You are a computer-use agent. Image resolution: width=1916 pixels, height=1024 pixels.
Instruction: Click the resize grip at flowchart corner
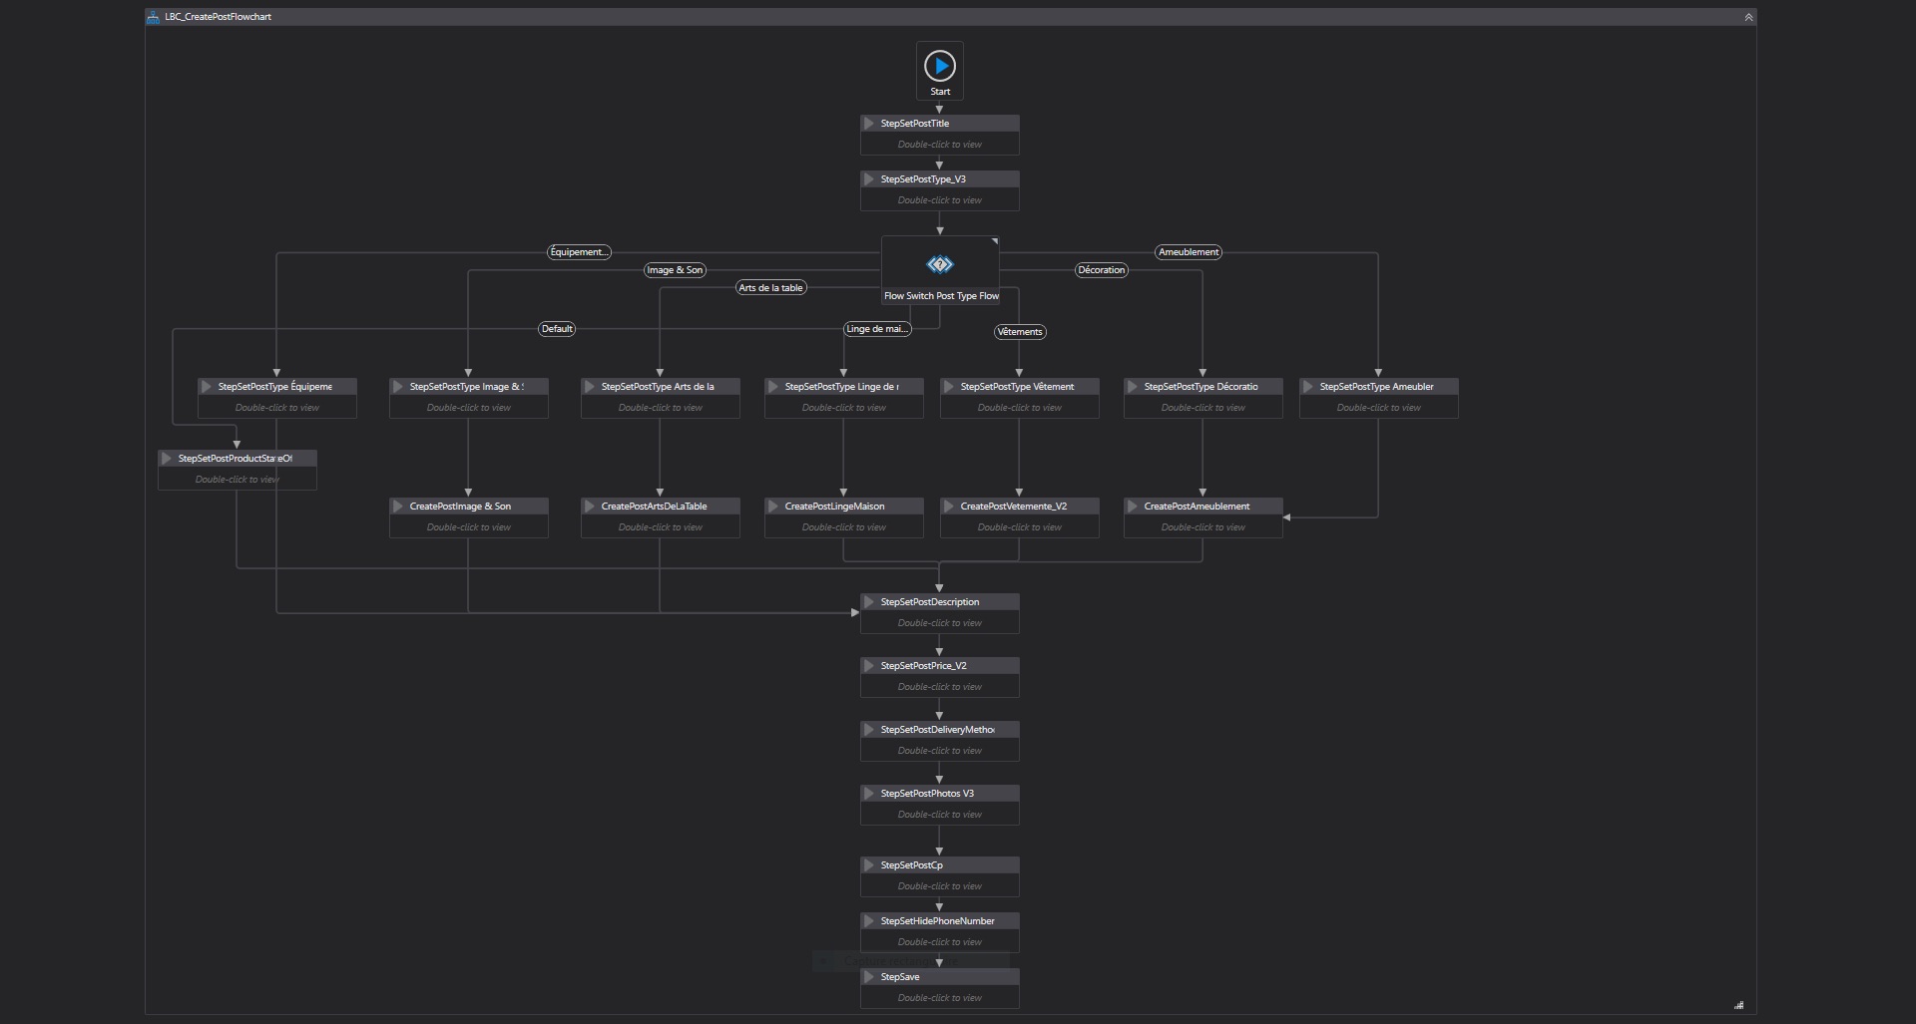click(x=1738, y=1005)
